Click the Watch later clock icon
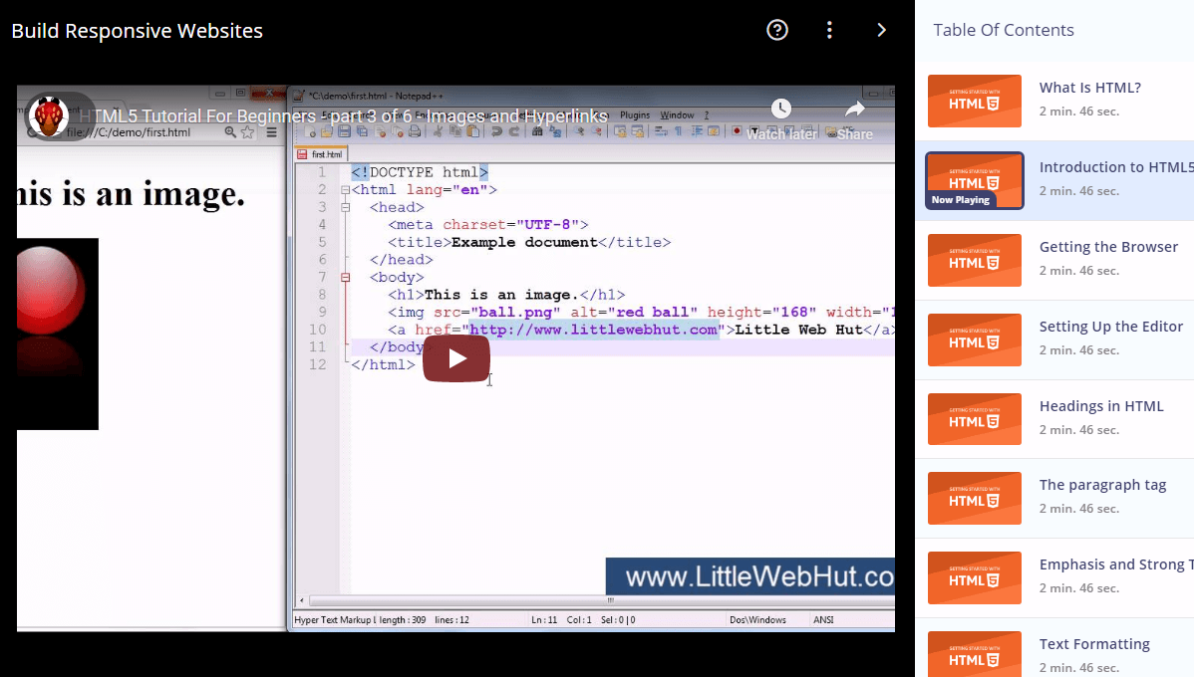The width and height of the screenshot is (1194, 677). 781,110
